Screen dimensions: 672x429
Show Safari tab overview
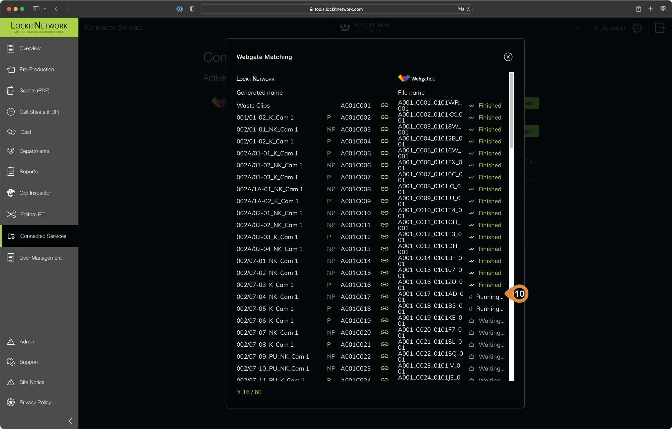coord(663,9)
